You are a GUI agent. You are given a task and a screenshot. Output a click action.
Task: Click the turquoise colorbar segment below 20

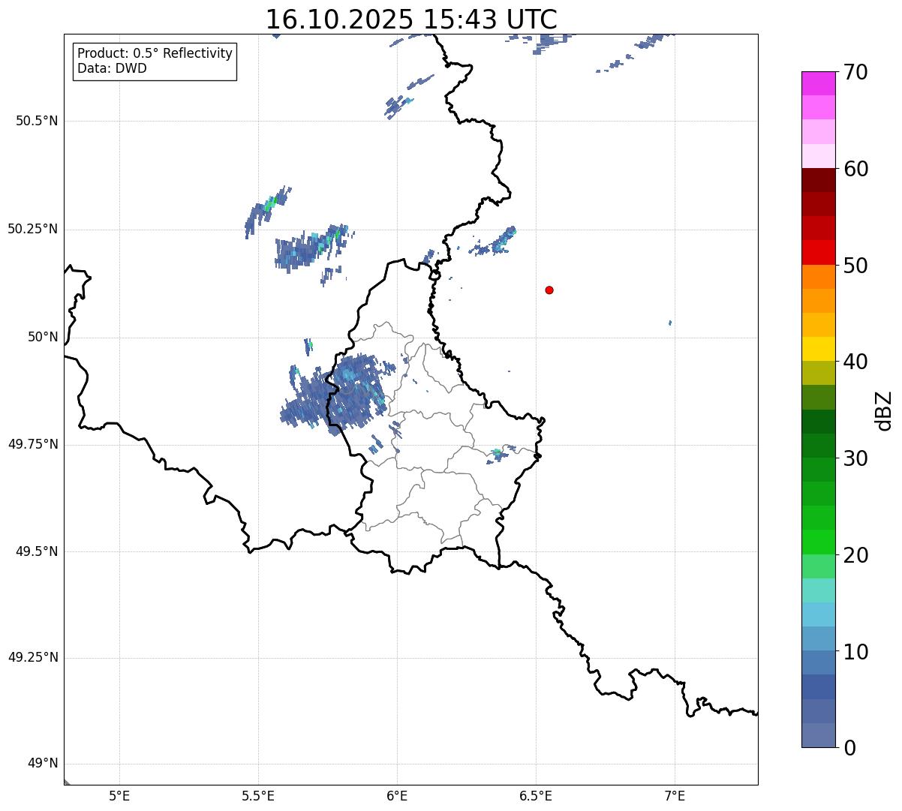(818, 590)
